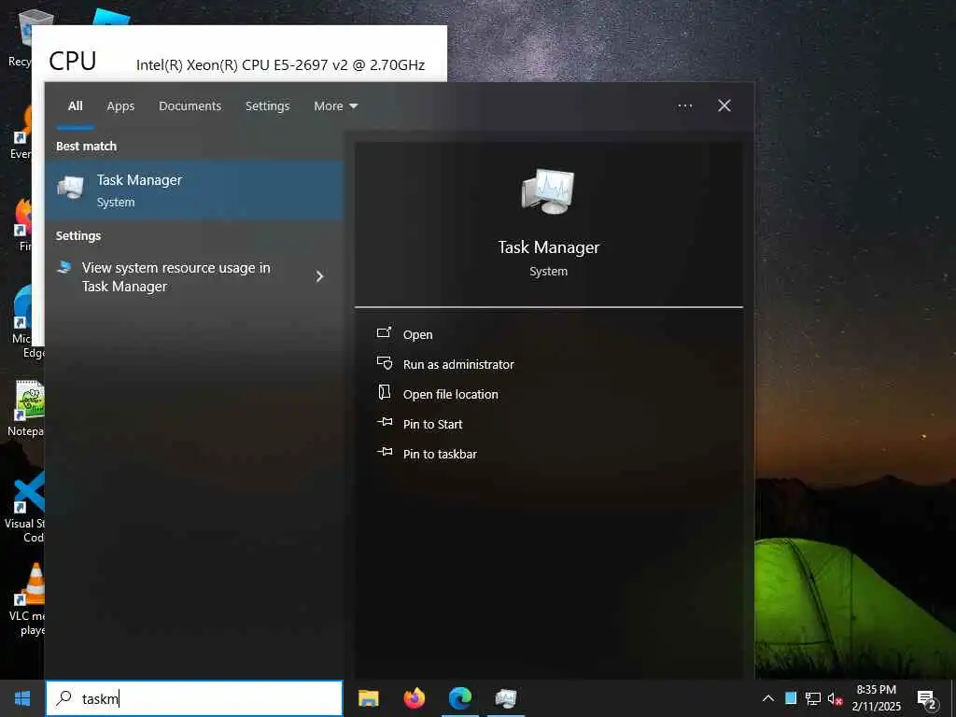Click the Pin to taskbar pin icon

click(385, 453)
